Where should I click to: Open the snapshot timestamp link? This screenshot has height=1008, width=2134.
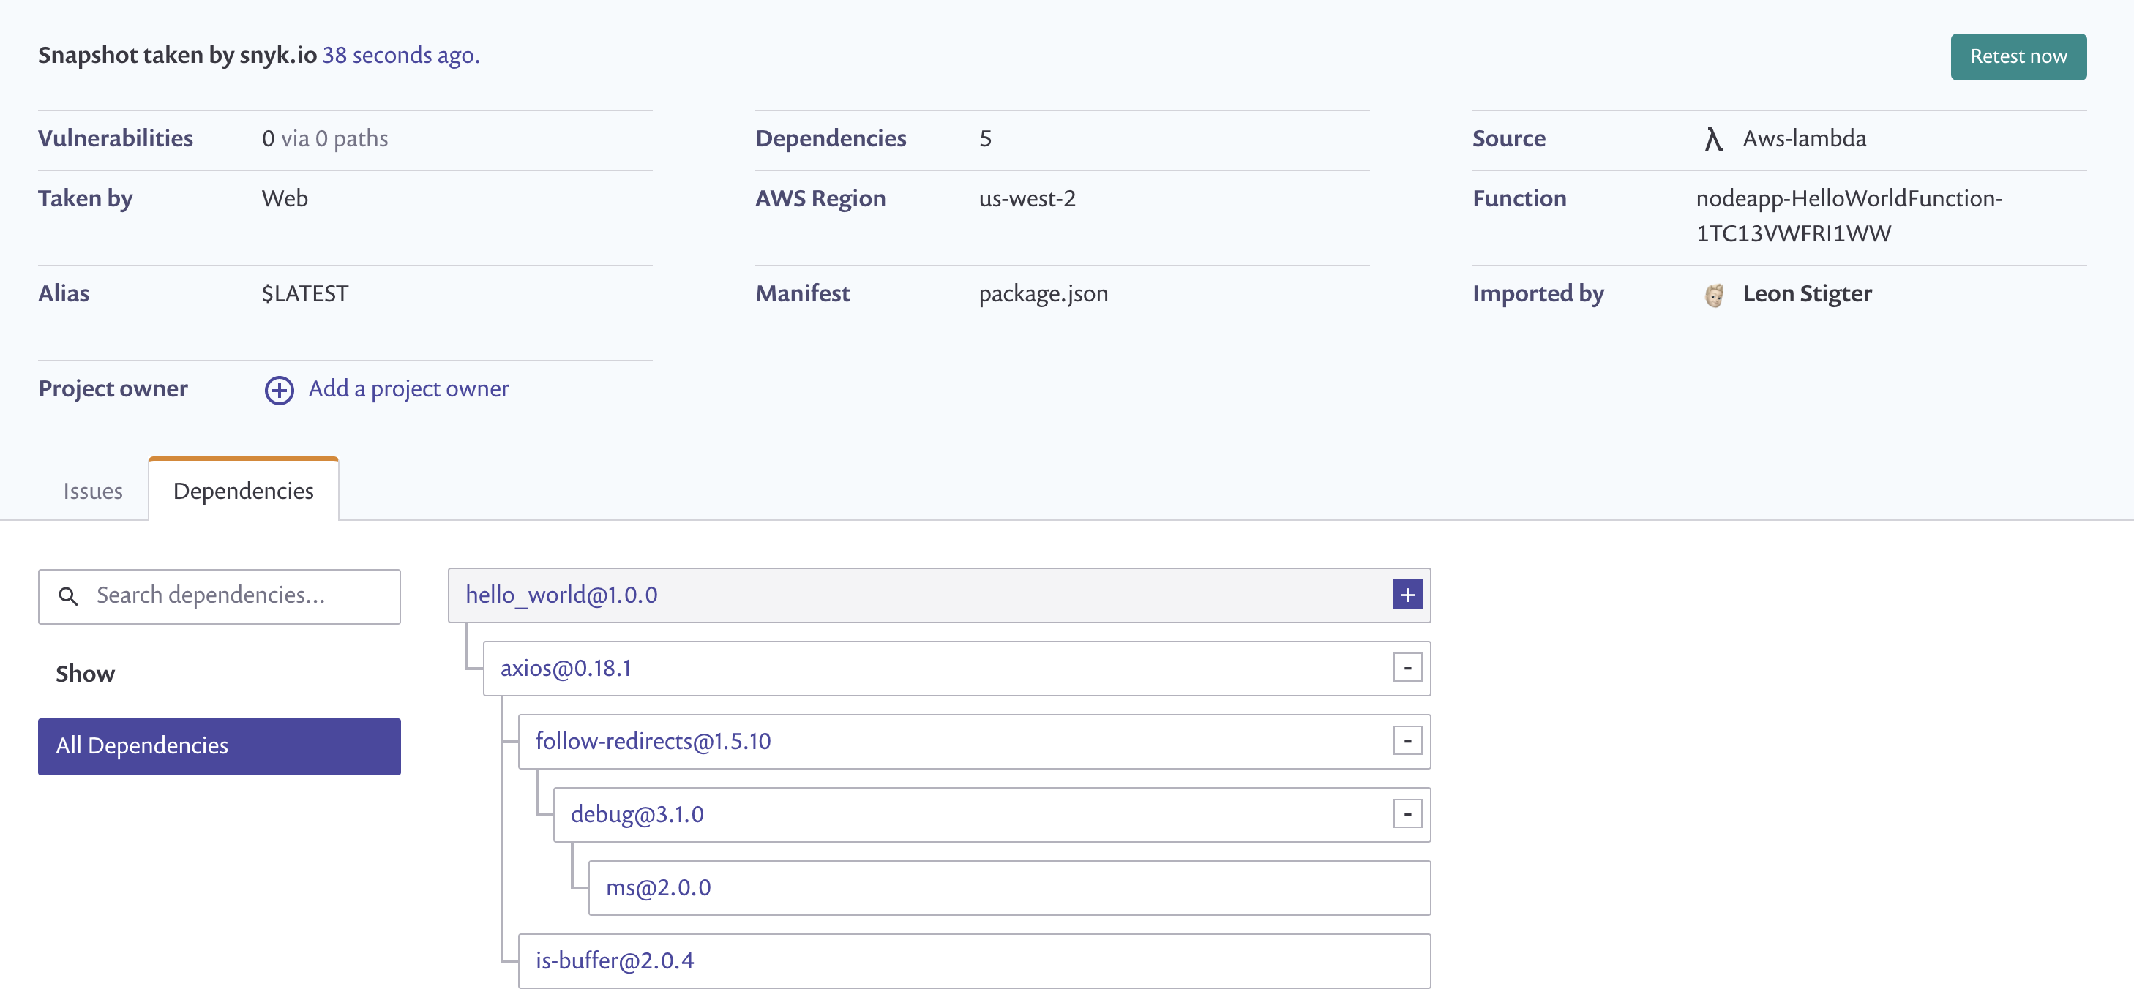401,56
